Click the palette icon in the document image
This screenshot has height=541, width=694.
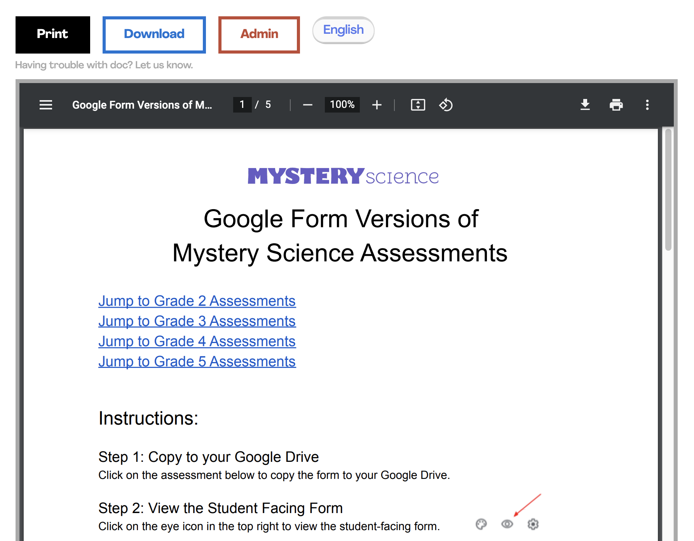click(x=481, y=524)
